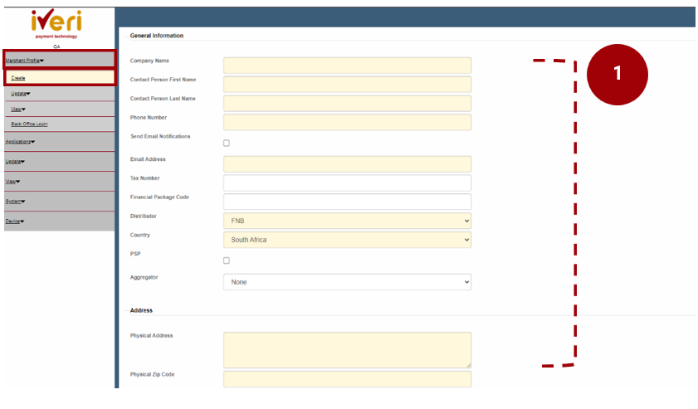Expand the Merchant Profile menu
698x409 pixels.
point(25,61)
